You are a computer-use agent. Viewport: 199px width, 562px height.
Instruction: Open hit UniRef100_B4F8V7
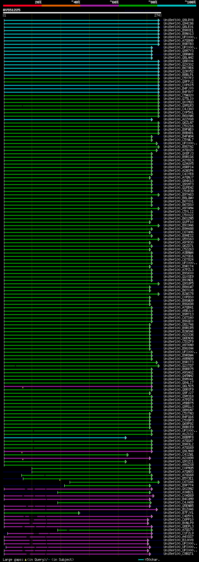(178, 92)
